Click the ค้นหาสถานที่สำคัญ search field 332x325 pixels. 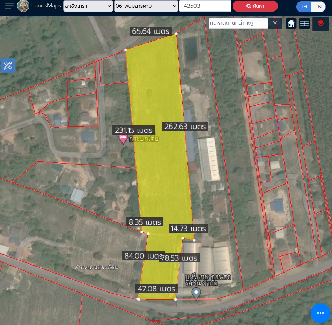click(x=238, y=23)
